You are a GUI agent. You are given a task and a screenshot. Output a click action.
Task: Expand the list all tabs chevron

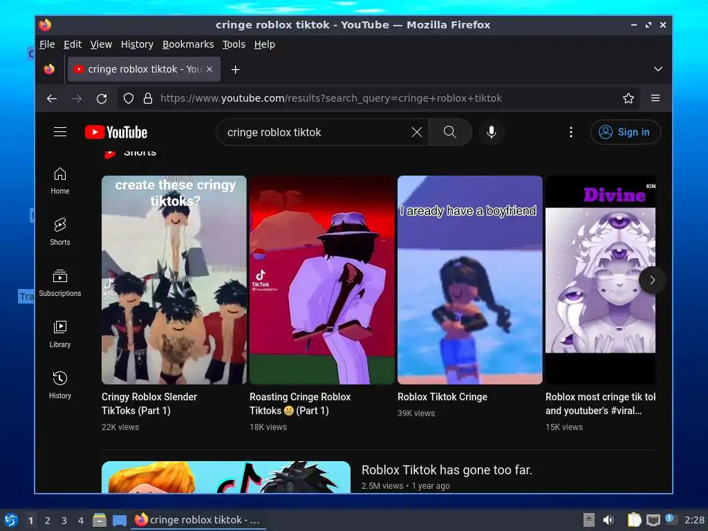pyautogui.click(x=658, y=69)
